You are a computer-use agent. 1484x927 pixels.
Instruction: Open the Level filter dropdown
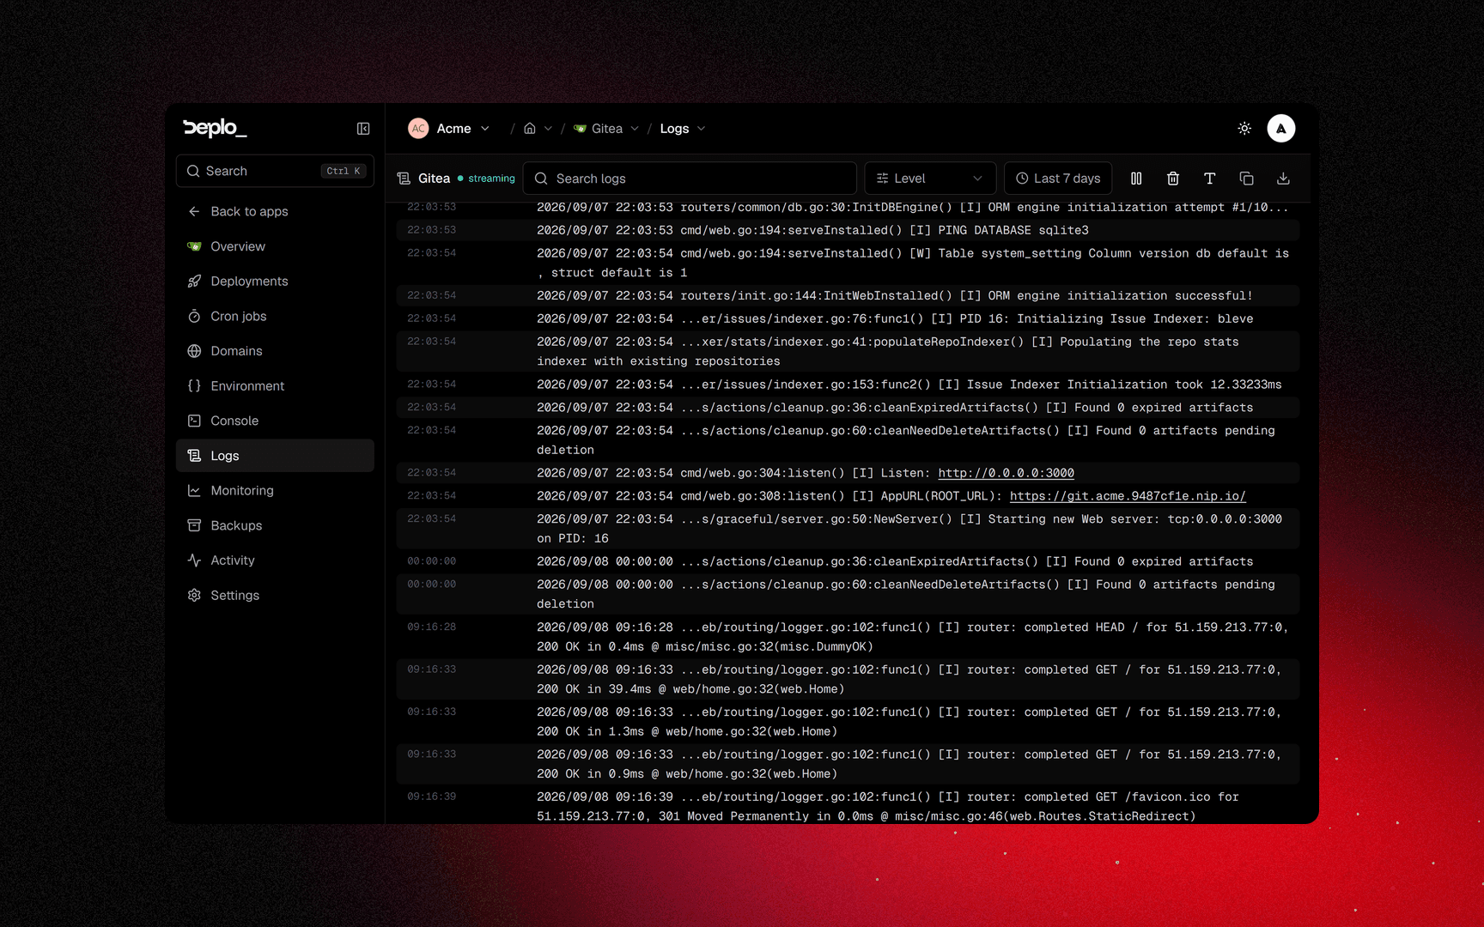coord(930,179)
